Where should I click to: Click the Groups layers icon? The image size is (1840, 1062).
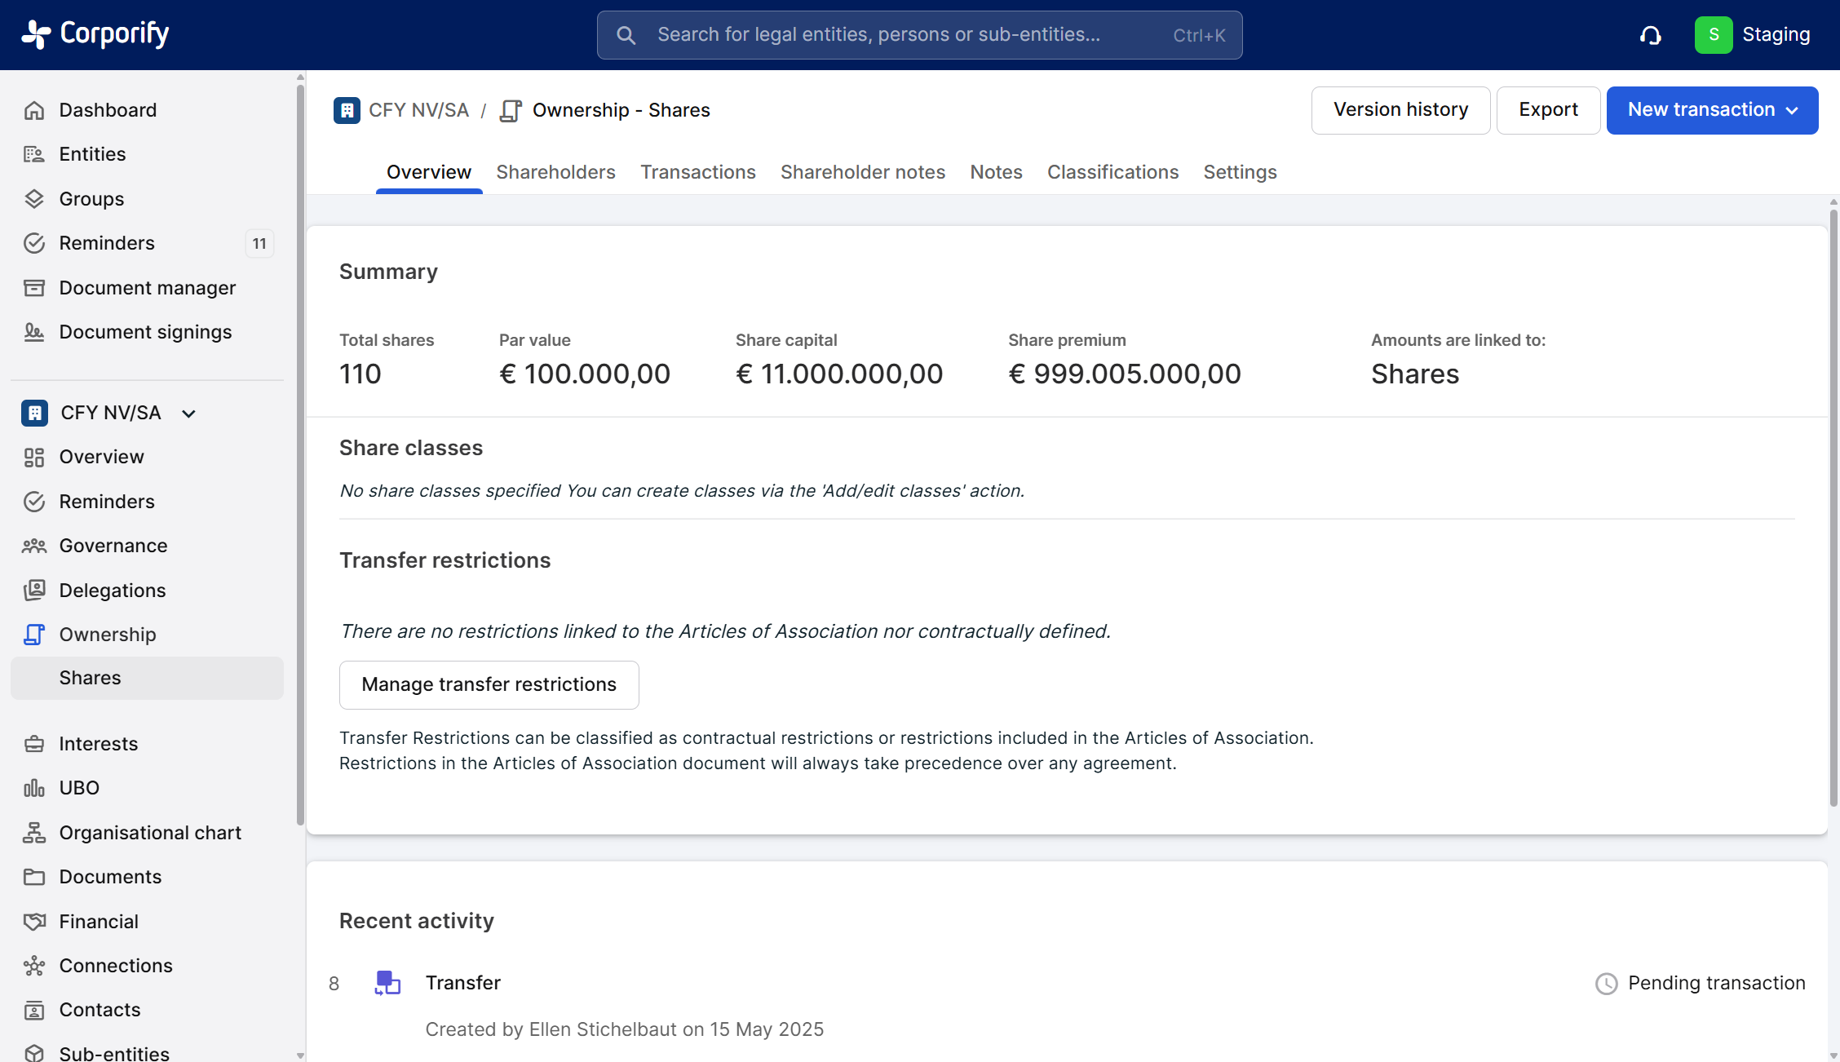point(33,199)
